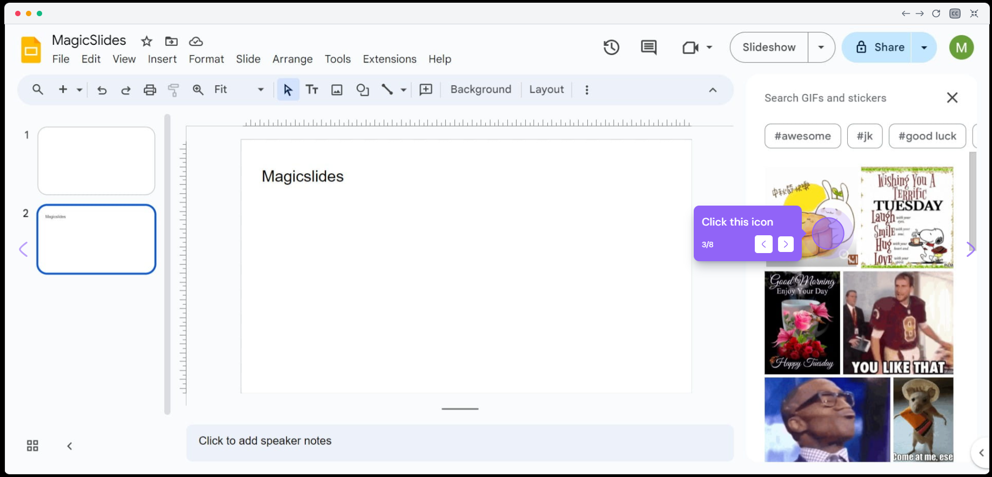Switch to grid view

(32, 446)
